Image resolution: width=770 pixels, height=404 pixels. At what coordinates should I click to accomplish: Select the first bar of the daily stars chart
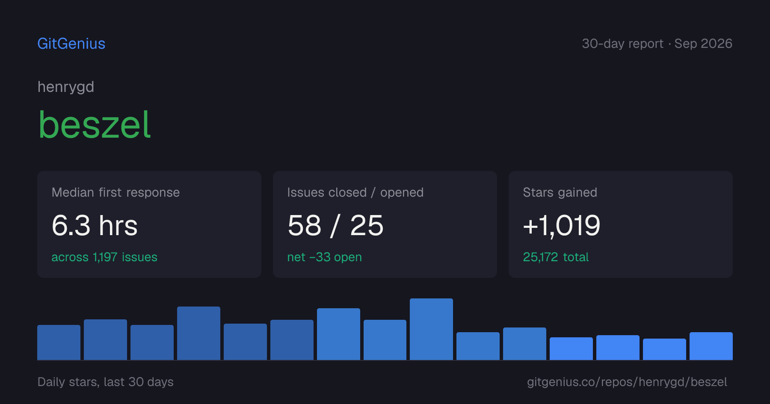coord(59,342)
